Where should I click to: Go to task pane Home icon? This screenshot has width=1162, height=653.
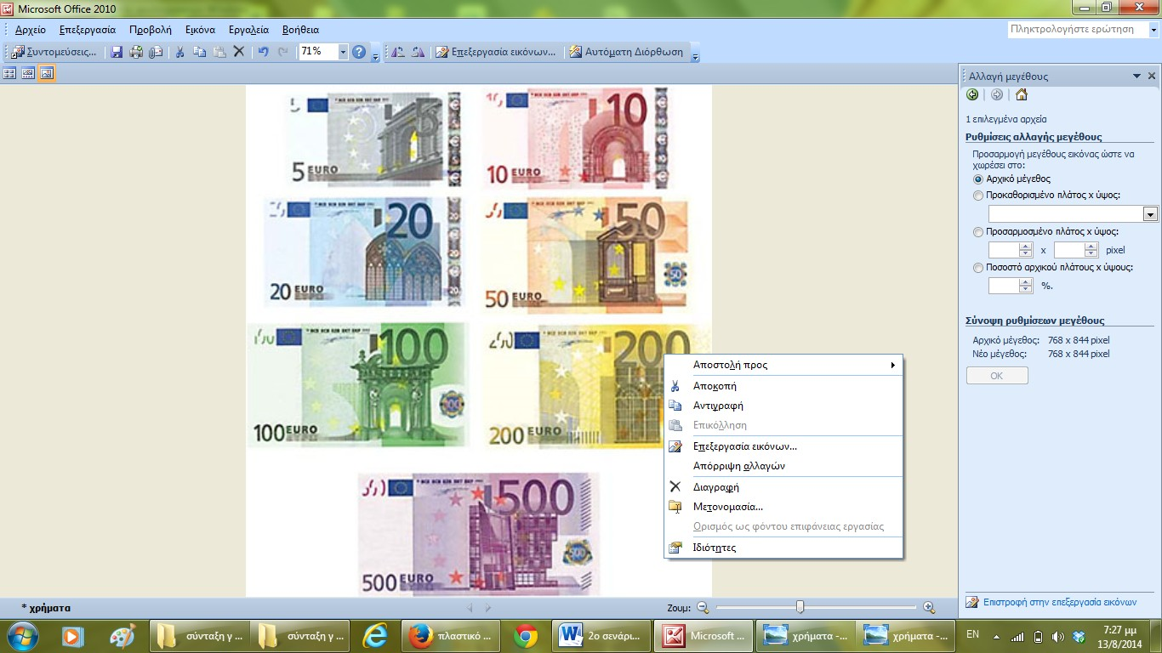1022,94
